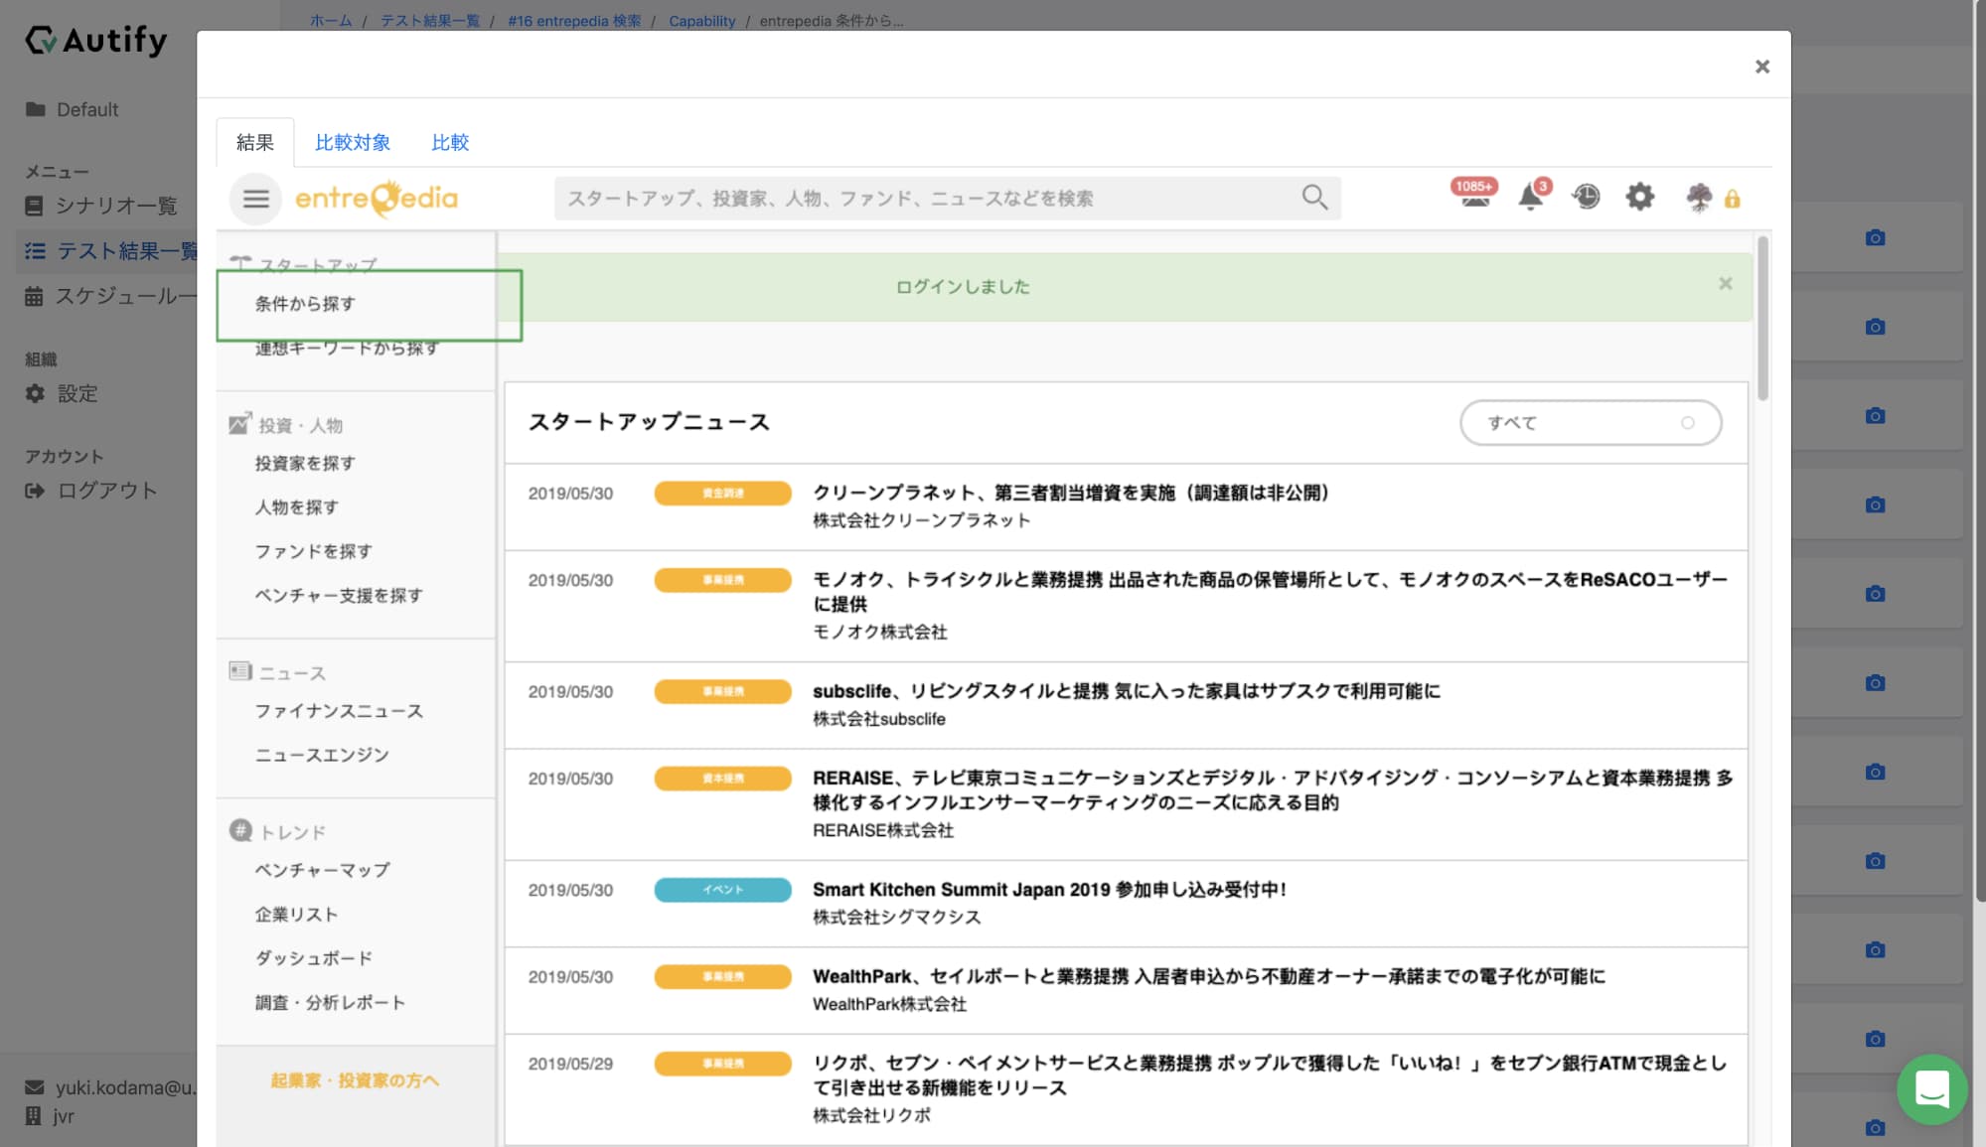Switch to the 比較対象 tab
Image resolution: width=1986 pixels, height=1147 pixels.
[x=353, y=142]
